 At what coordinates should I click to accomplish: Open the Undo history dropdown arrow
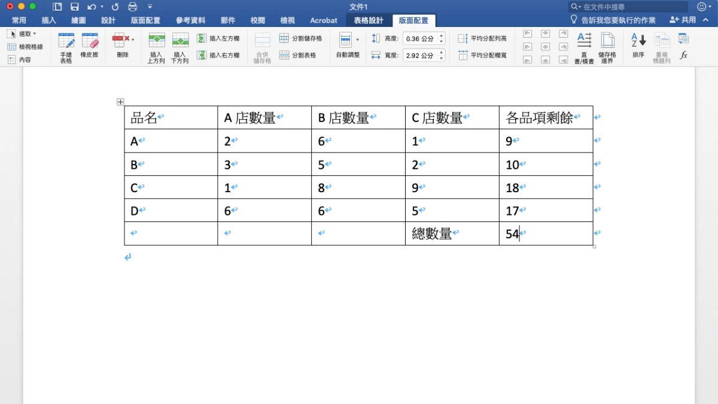click(x=102, y=7)
